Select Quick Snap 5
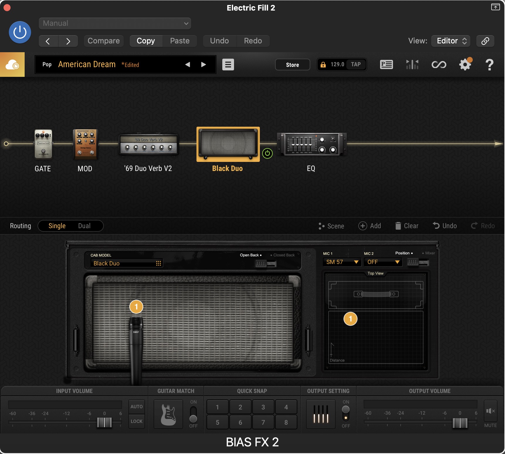Screen dimensions: 505x454 [x=217, y=422]
